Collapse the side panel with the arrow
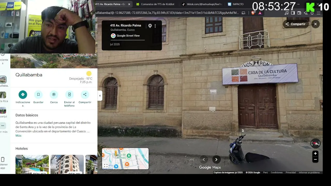This screenshot has width=331, height=186. [100, 96]
